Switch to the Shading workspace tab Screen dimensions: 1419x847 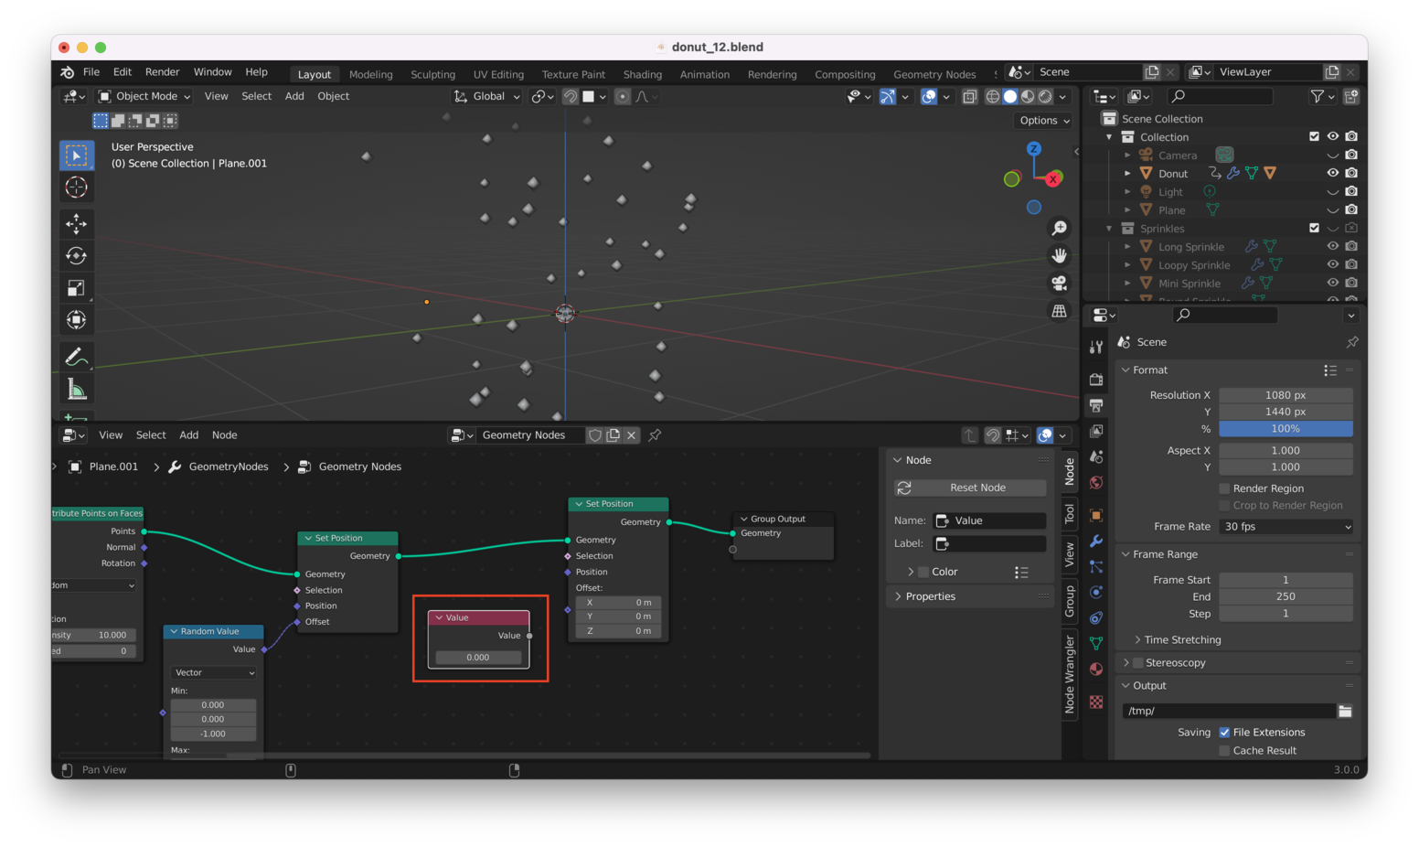[x=643, y=74]
